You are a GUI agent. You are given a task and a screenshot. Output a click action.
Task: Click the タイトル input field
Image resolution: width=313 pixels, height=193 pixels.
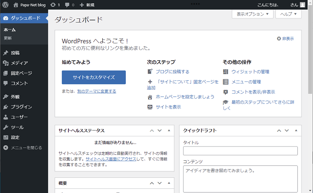(x=240, y=151)
